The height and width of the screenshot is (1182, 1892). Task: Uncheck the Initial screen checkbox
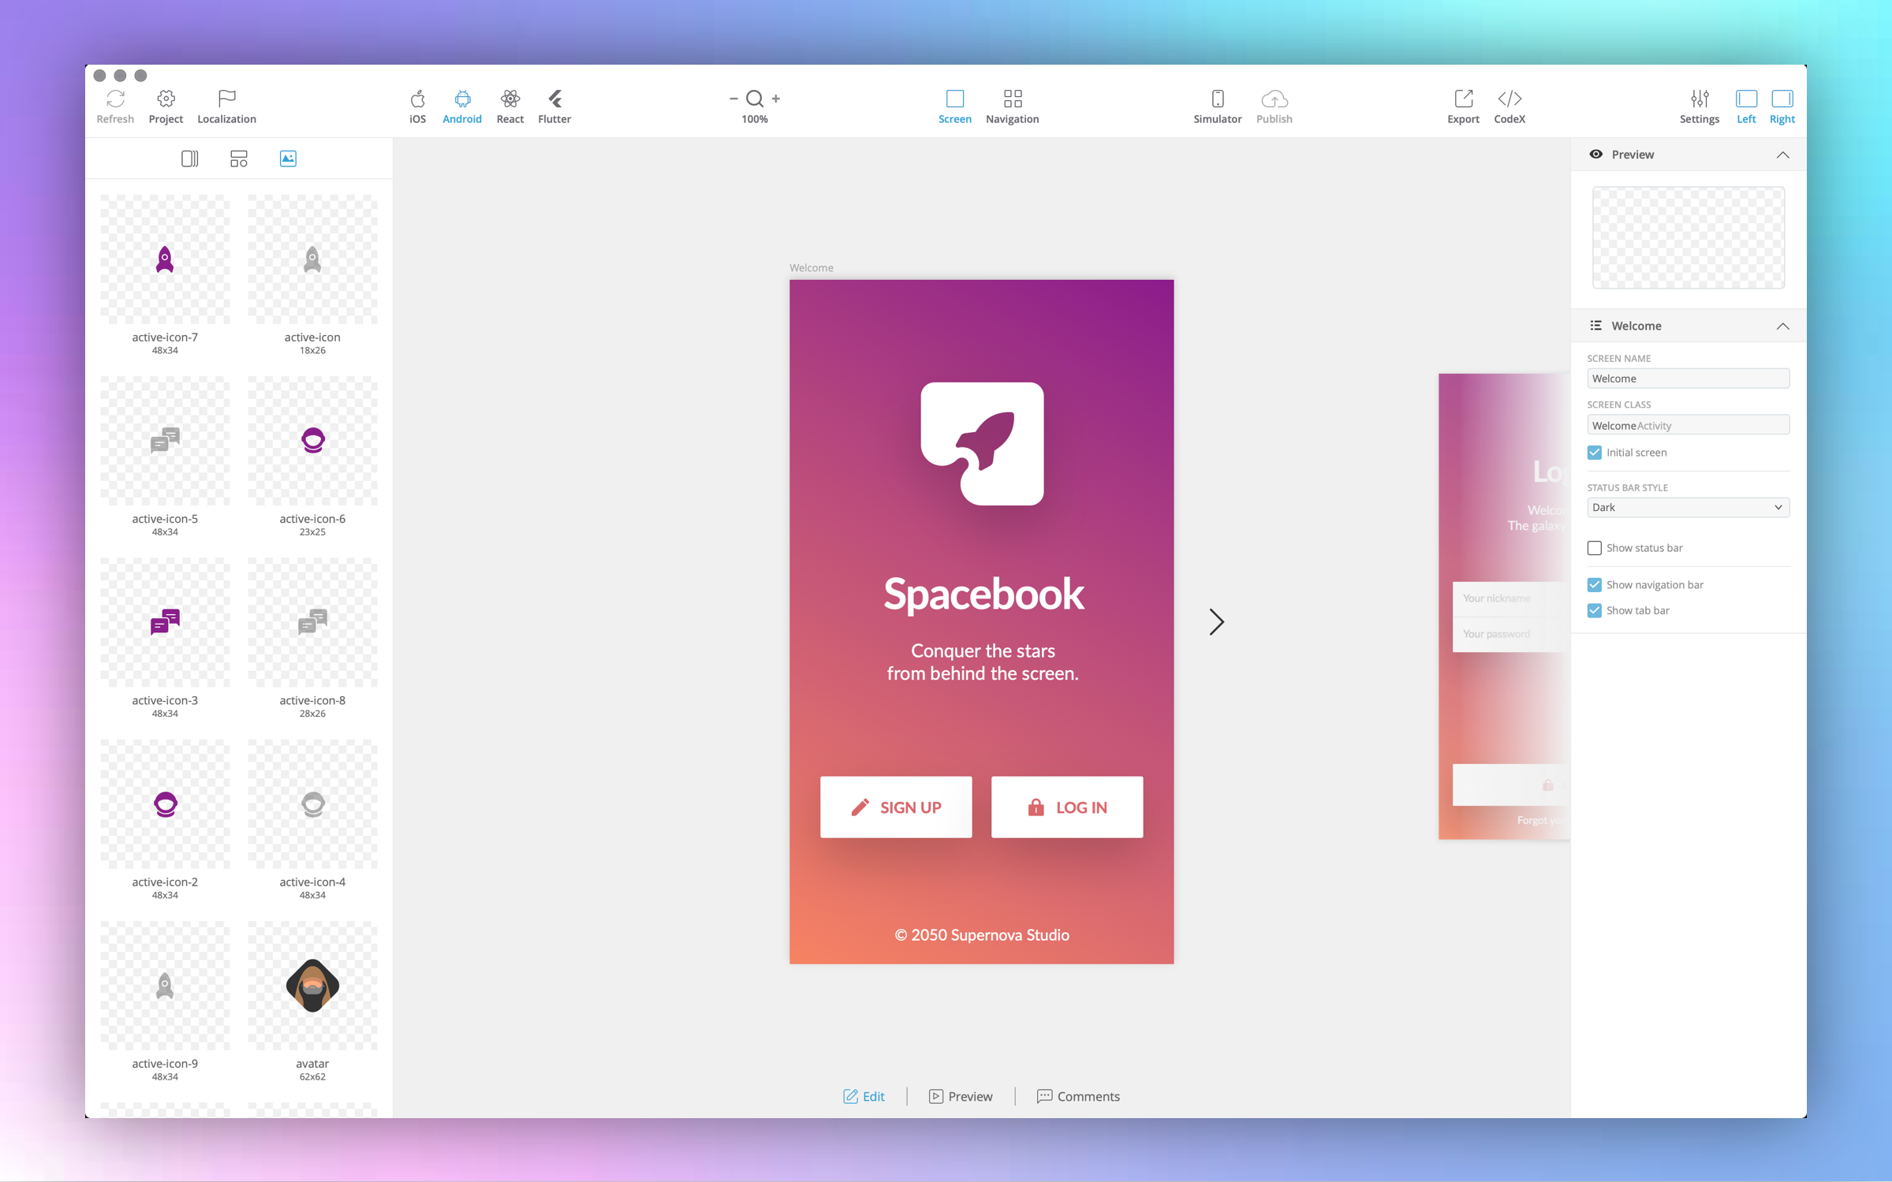point(1595,453)
